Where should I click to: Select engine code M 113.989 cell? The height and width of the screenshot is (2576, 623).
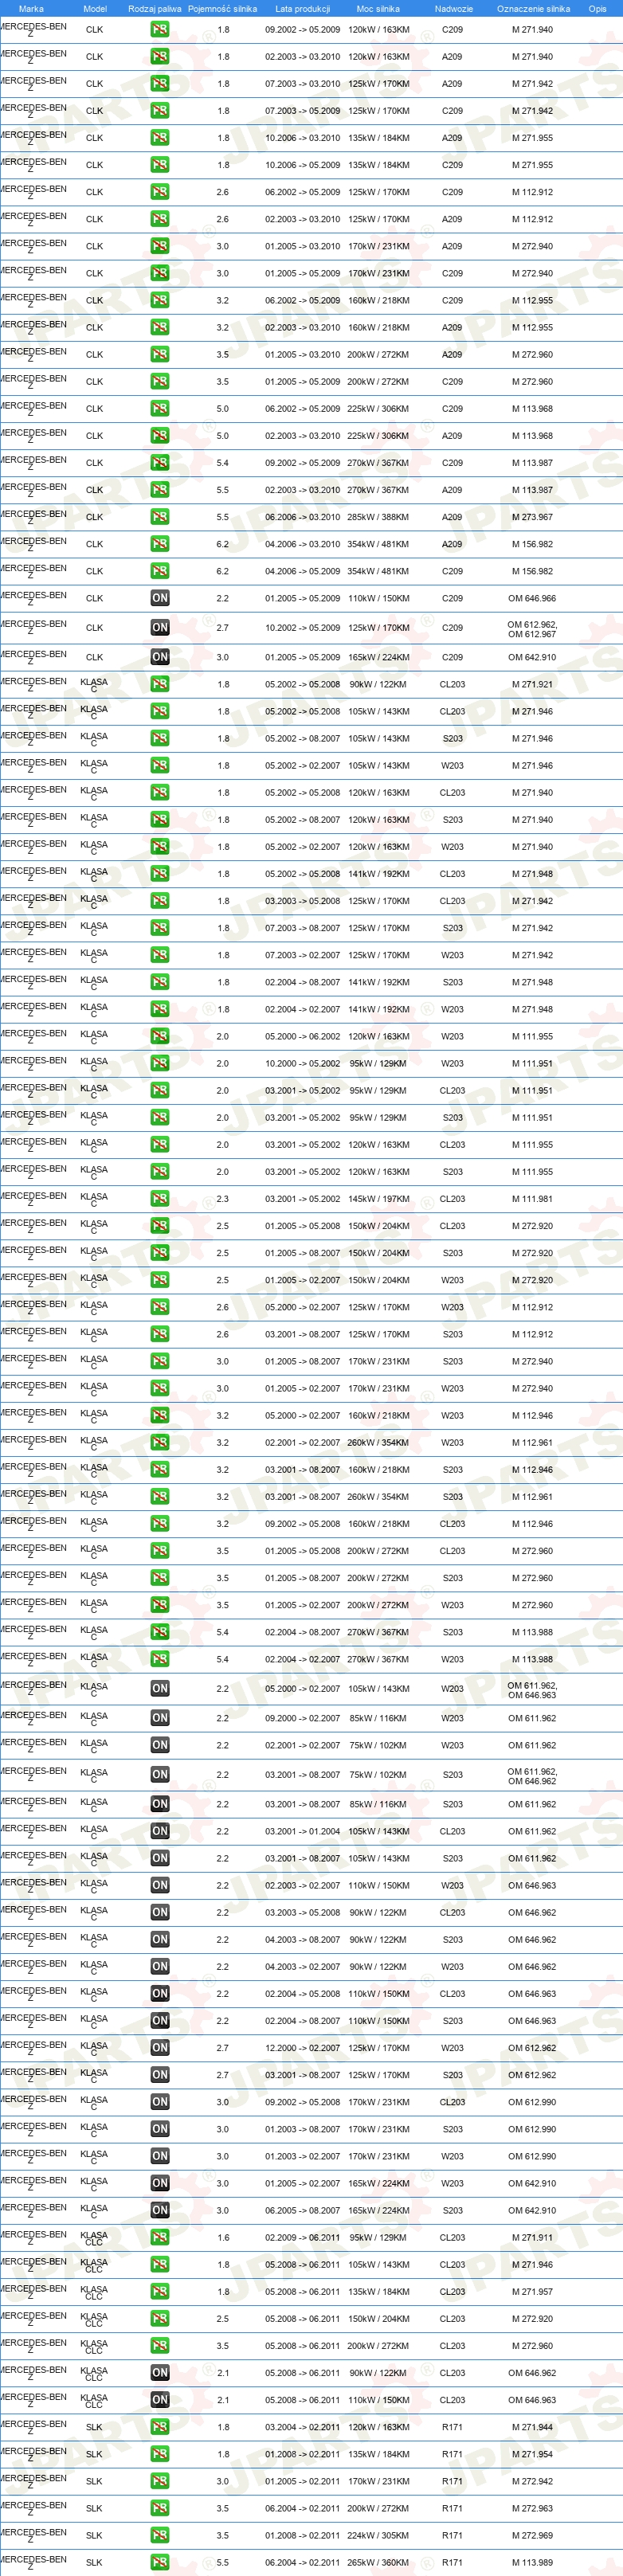tap(532, 2562)
